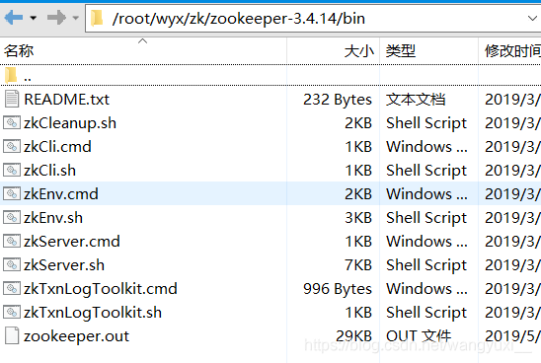Click 996 Bytes size of zkTxnLogToolkit.cmd

338,289
